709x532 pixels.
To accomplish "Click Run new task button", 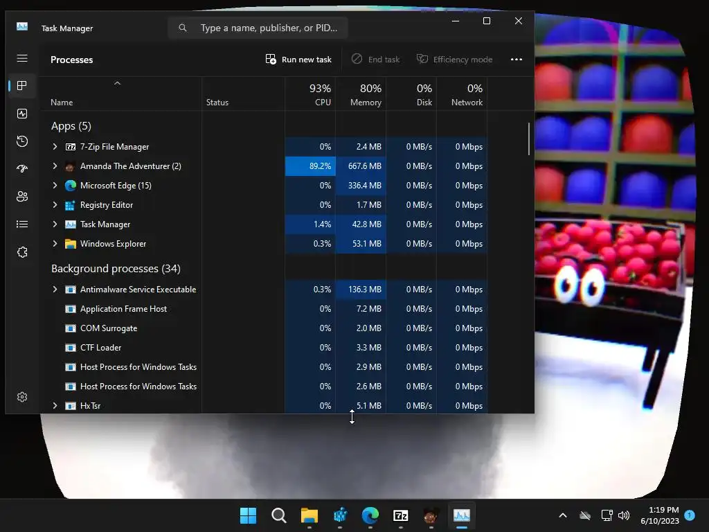I will (298, 60).
